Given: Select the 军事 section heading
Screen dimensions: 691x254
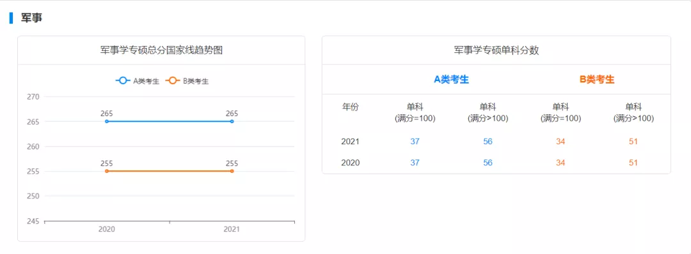Looking at the screenshot, I should point(32,19).
